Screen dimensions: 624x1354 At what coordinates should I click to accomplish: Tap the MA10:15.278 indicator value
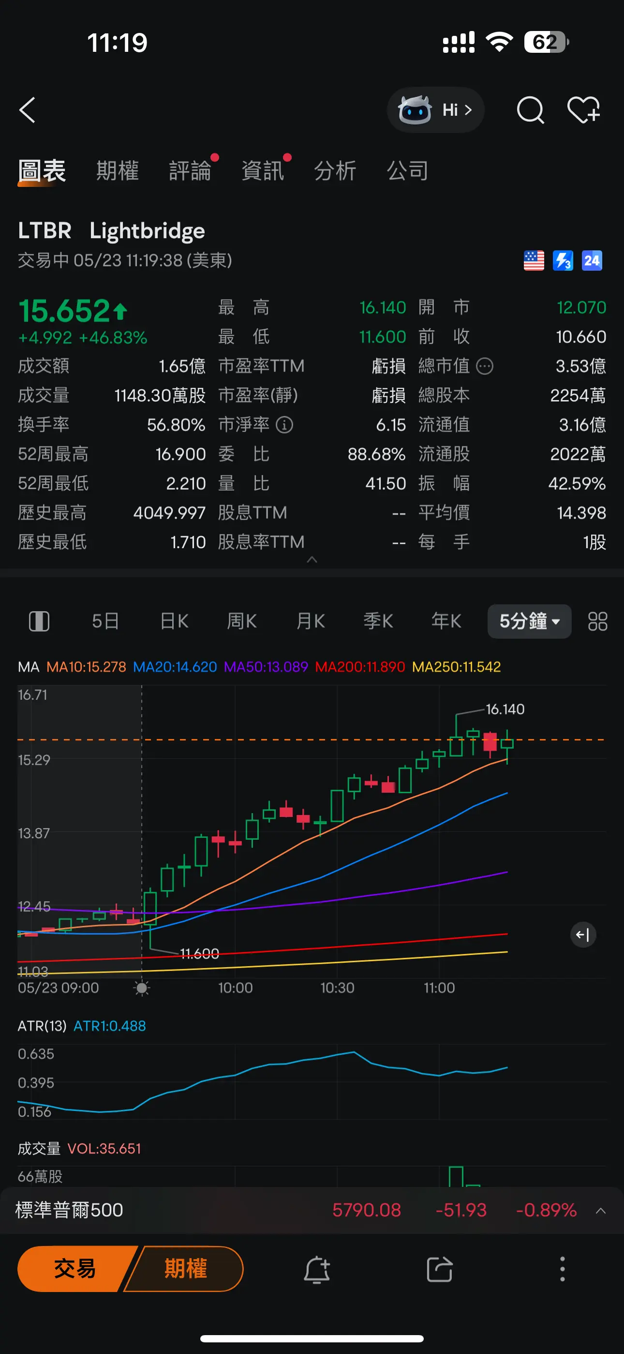tap(86, 667)
